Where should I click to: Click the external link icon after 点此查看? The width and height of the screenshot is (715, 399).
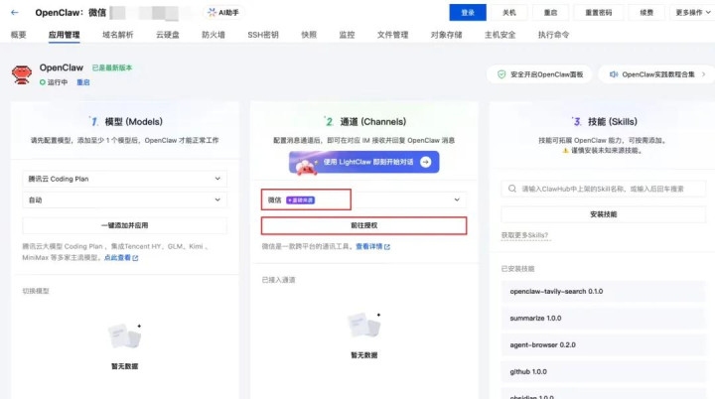tap(135, 258)
